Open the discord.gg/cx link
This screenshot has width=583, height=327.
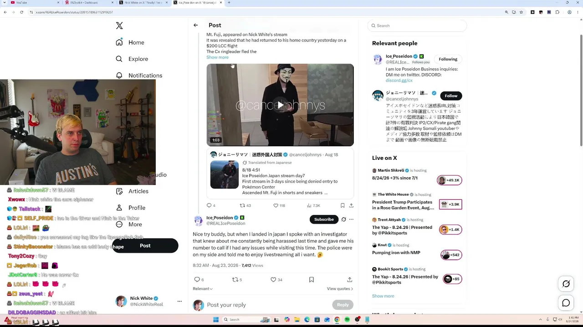[399, 80]
